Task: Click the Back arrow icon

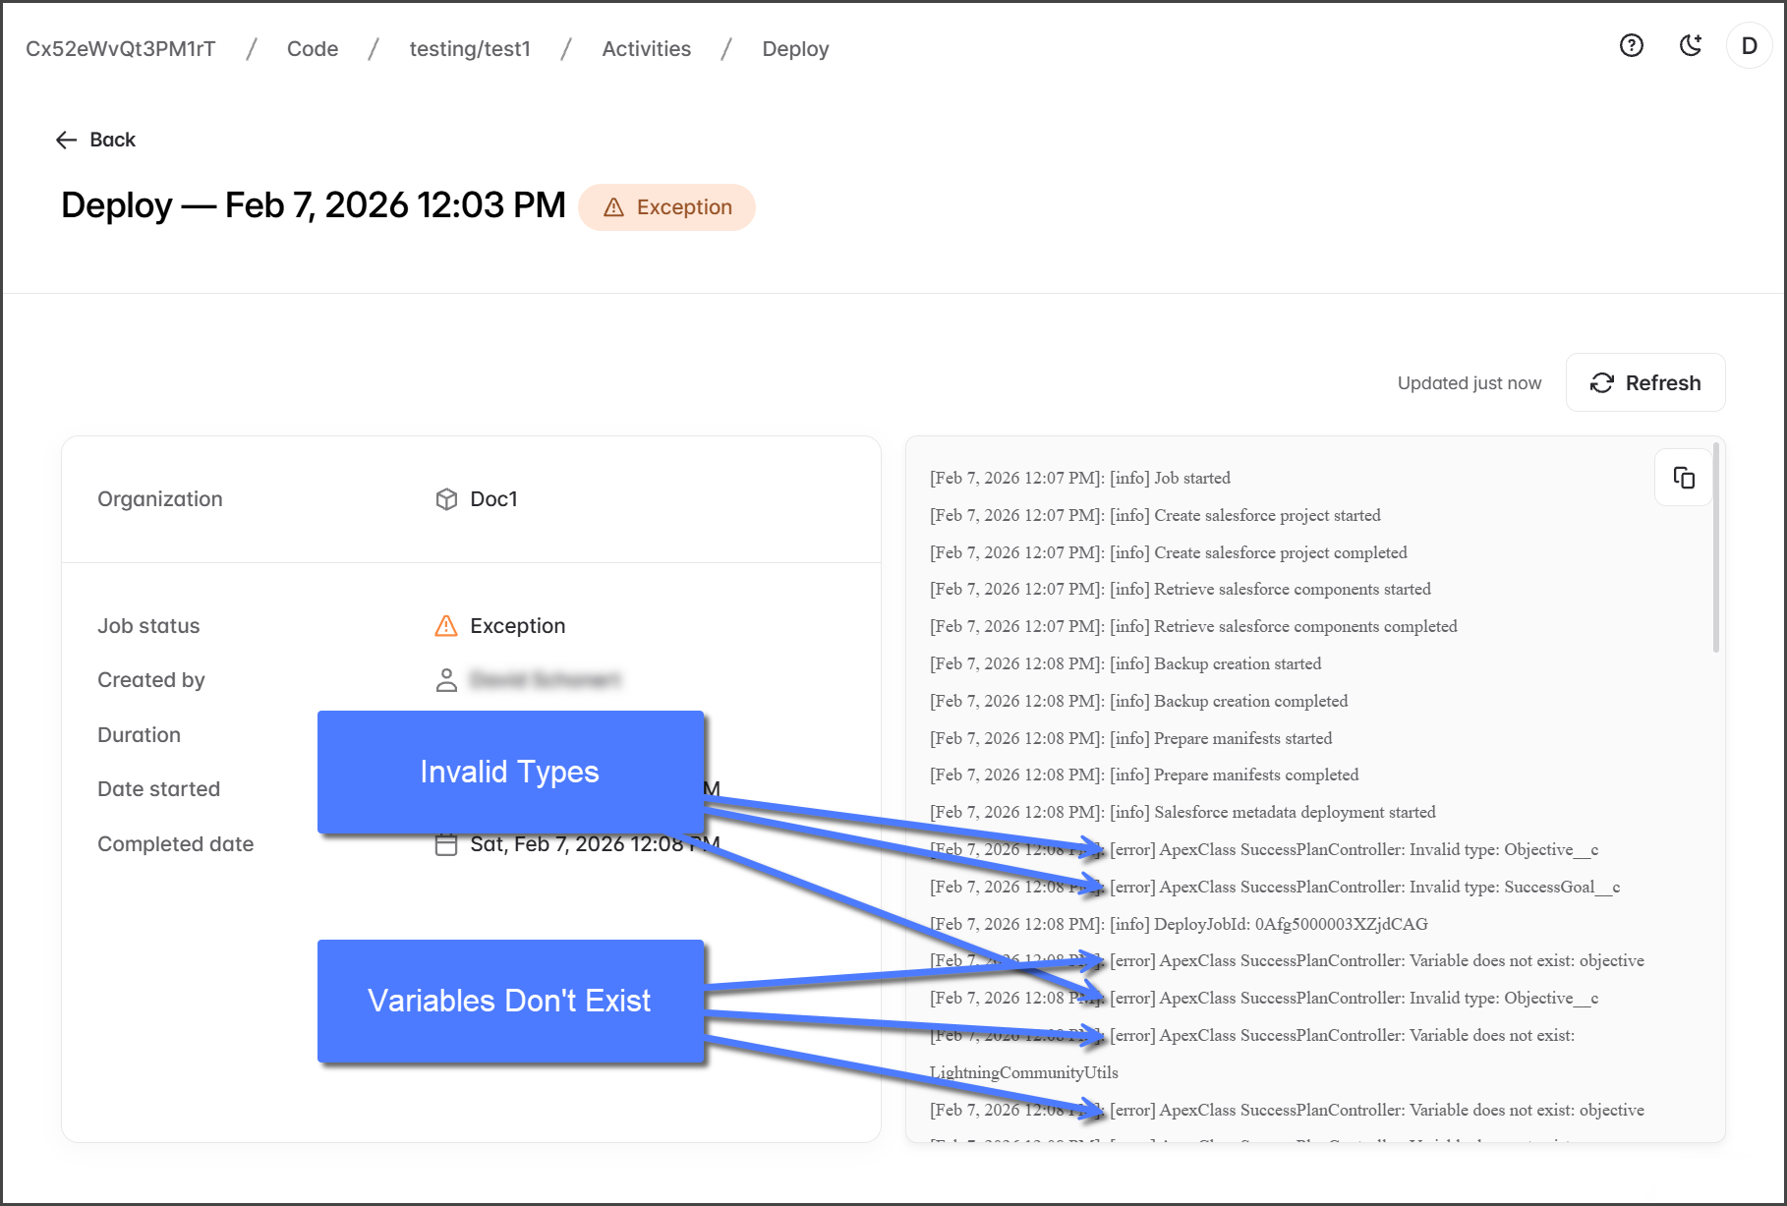Action: point(66,141)
